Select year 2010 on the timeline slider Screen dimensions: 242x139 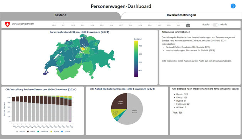pos(54,23)
